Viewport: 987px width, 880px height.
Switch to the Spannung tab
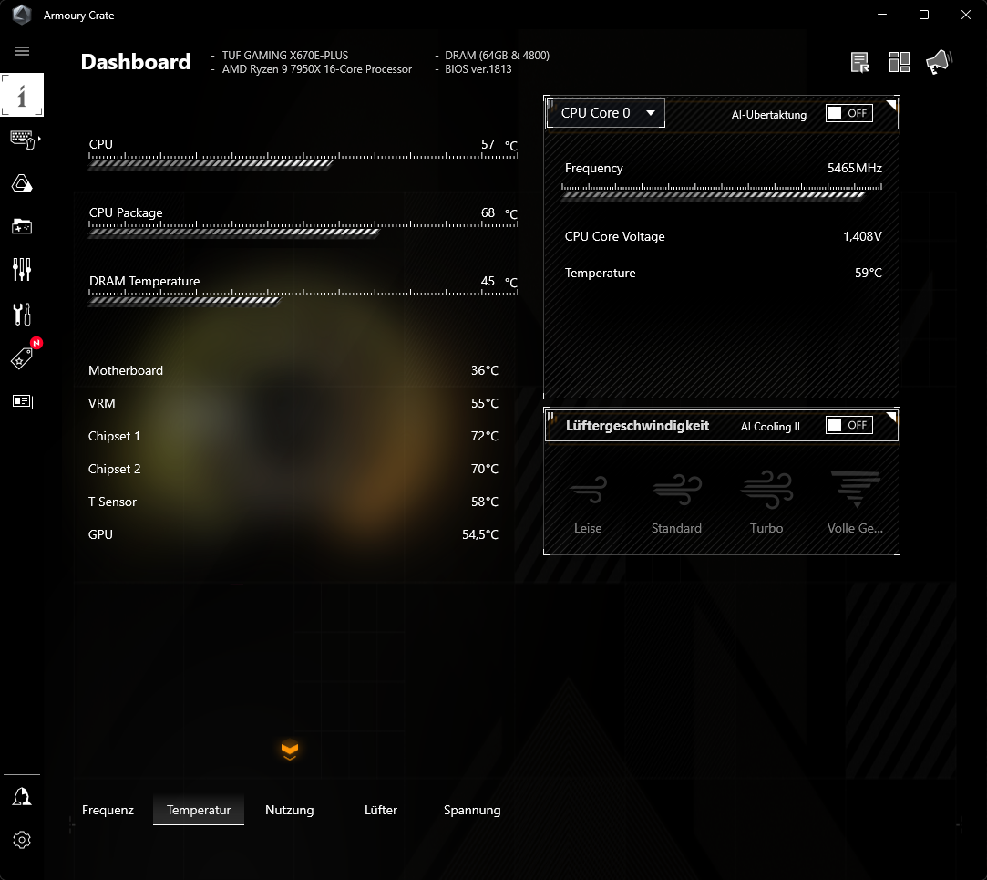[x=472, y=810]
